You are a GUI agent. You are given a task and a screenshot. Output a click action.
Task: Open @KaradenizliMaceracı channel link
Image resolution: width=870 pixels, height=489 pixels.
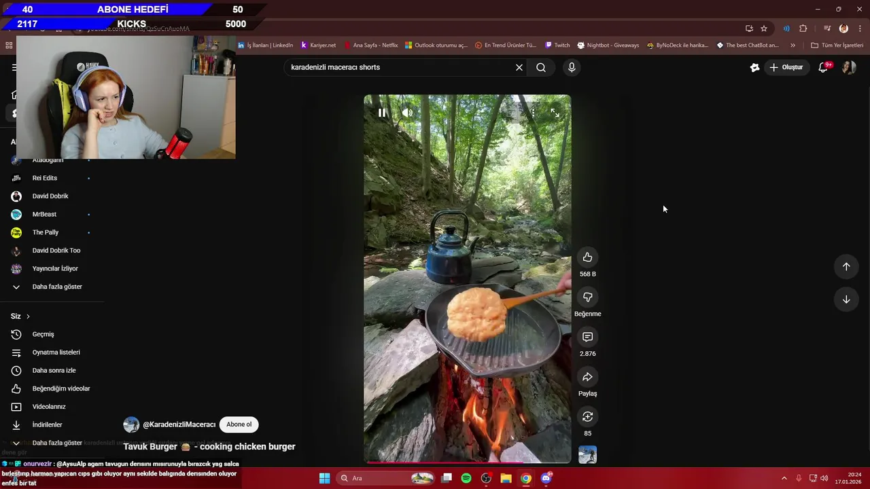pos(179,424)
